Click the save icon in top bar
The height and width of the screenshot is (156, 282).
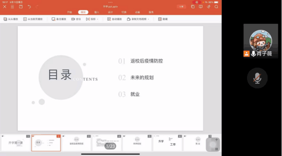pos(21,7)
